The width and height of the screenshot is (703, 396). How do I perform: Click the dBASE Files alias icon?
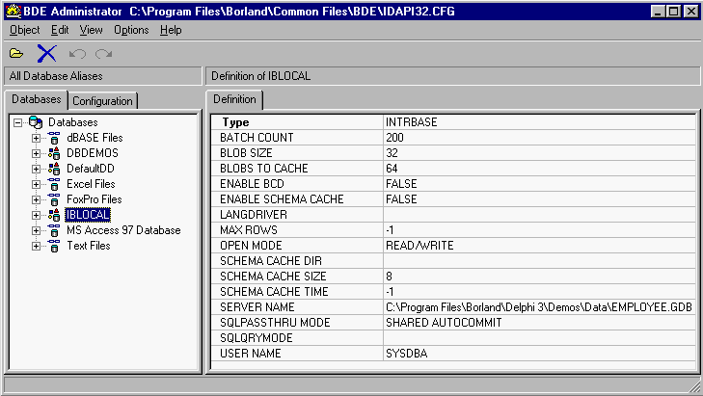click(x=54, y=138)
